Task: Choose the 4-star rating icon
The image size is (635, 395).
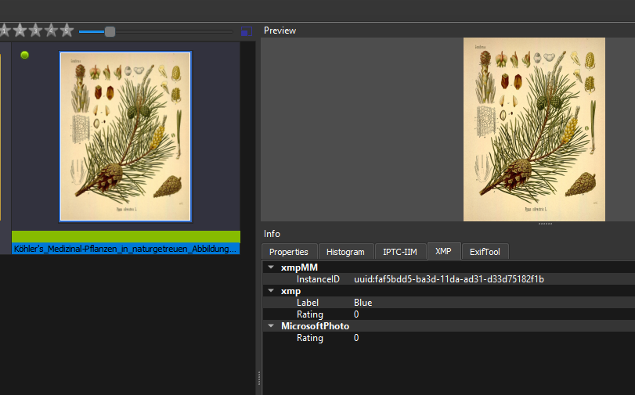Action: pyautogui.click(x=51, y=31)
